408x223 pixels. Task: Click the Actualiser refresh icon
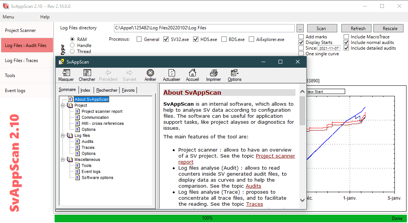(172, 73)
